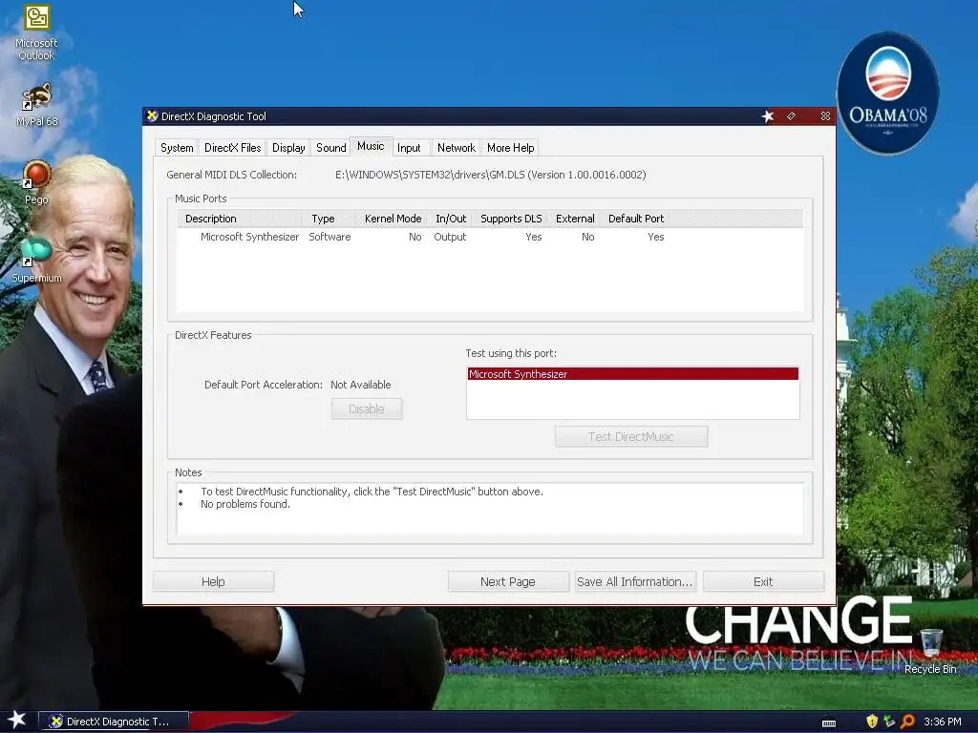Open the Network tab
The image size is (978, 733).
coord(456,148)
